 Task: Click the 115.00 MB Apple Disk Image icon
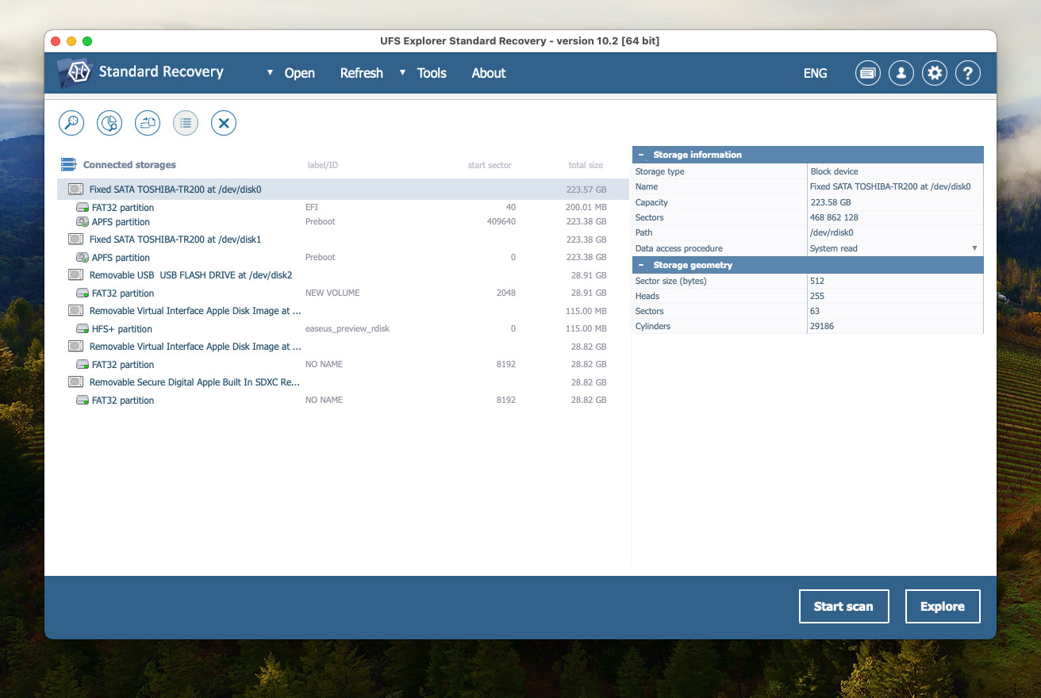(x=76, y=310)
